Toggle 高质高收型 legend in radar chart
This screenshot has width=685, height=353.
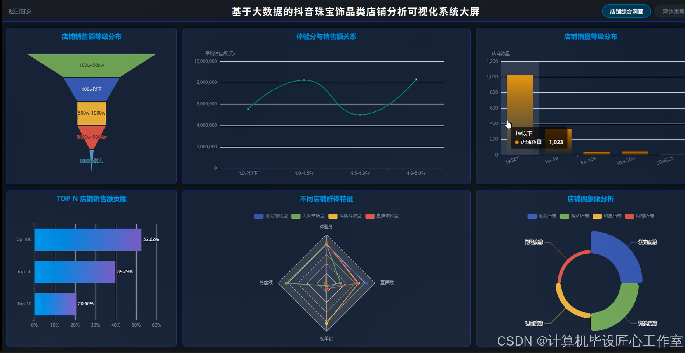[345, 216]
